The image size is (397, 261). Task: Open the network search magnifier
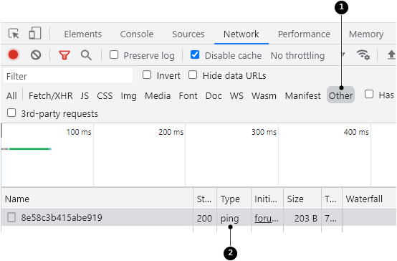(x=86, y=55)
